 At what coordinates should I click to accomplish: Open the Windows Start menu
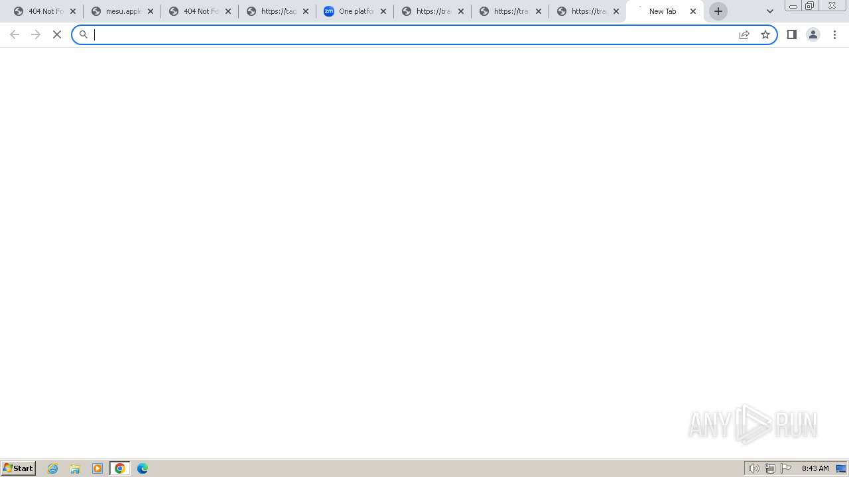pyautogui.click(x=18, y=468)
